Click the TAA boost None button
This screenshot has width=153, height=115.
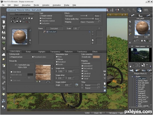[x=97, y=16]
